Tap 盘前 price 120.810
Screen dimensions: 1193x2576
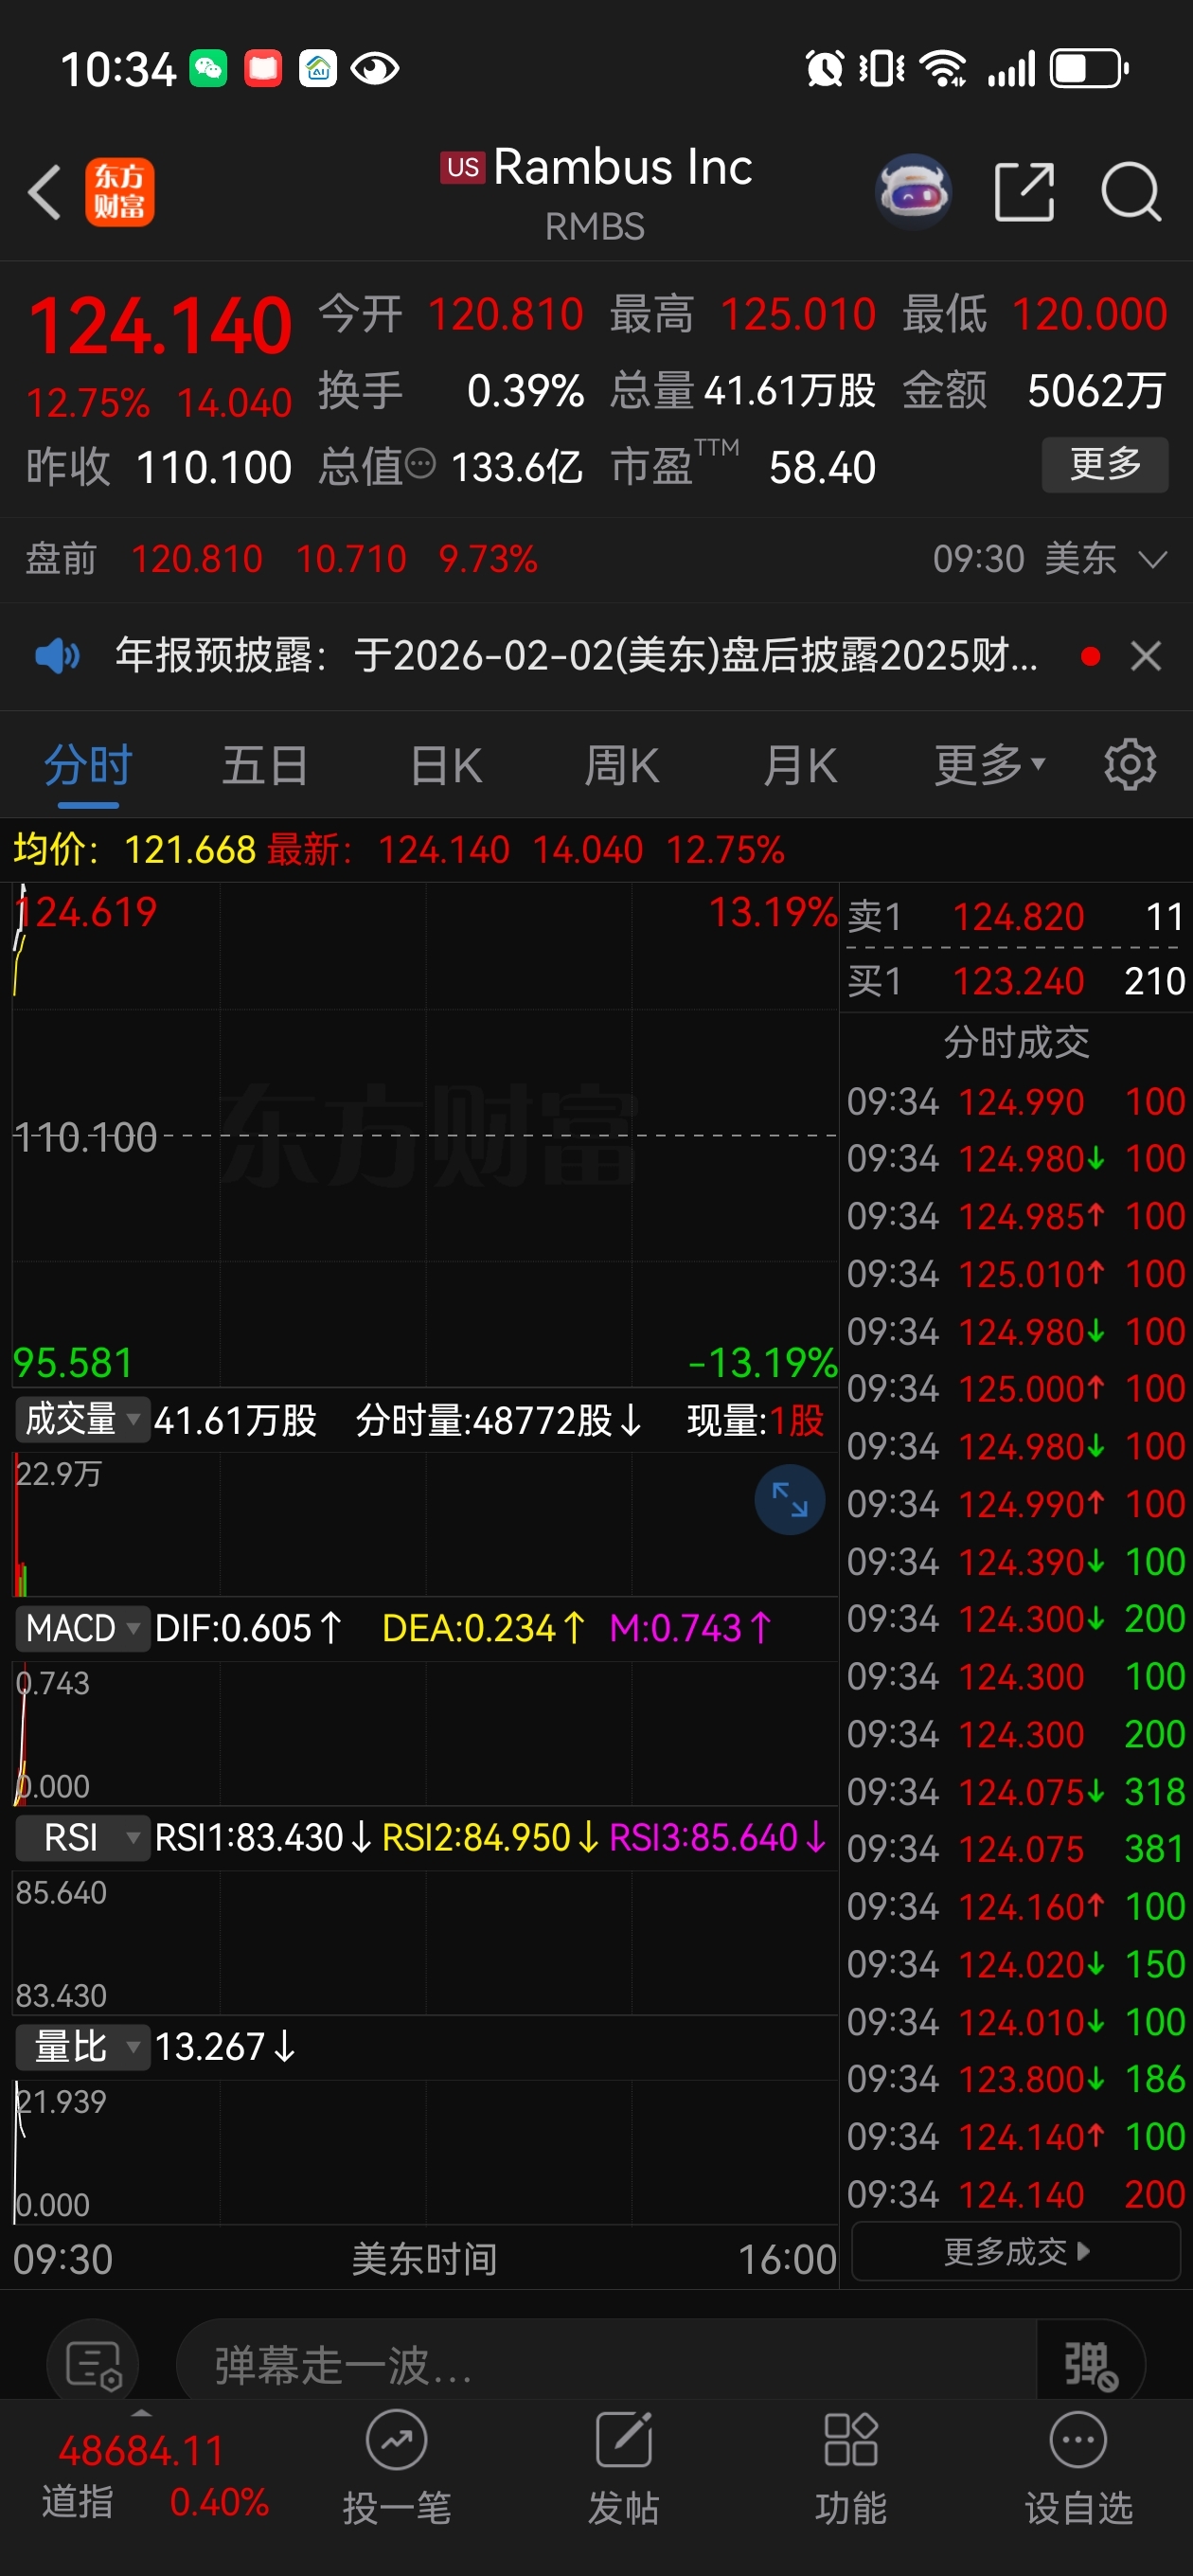196,559
